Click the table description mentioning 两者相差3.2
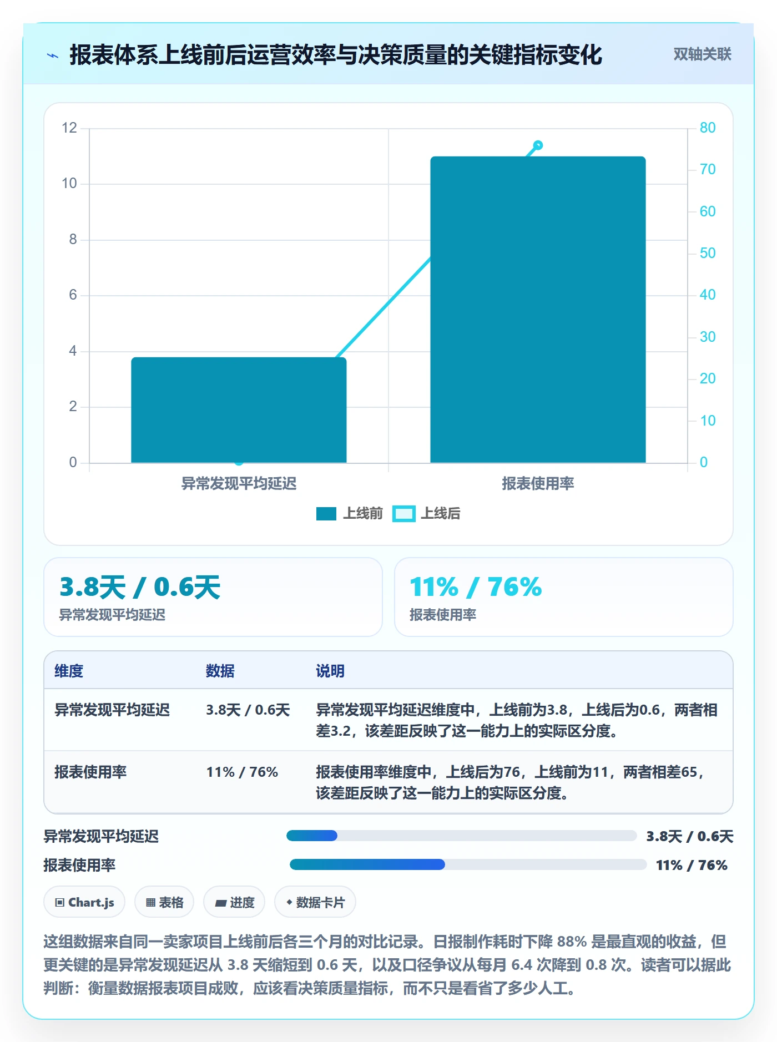This screenshot has width=777, height=1042. tap(517, 720)
